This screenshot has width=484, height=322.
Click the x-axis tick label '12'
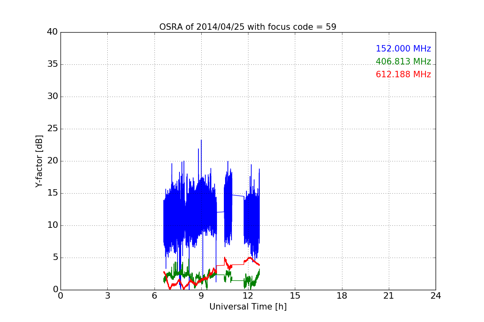pyautogui.click(x=248, y=296)
